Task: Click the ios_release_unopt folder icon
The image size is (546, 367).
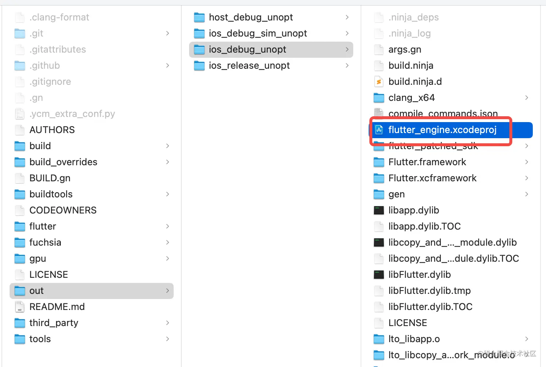Action: (x=199, y=65)
